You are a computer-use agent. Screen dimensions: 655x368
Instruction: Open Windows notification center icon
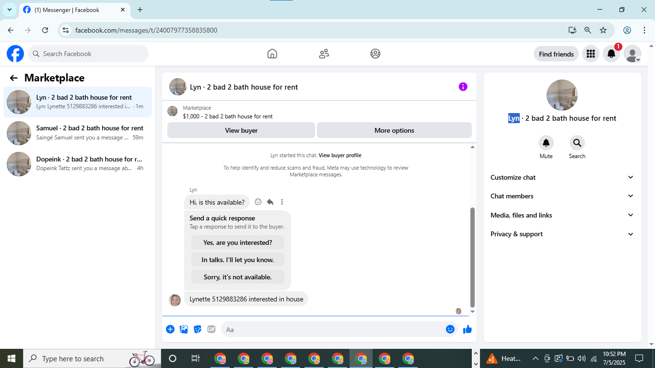click(639, 358)
